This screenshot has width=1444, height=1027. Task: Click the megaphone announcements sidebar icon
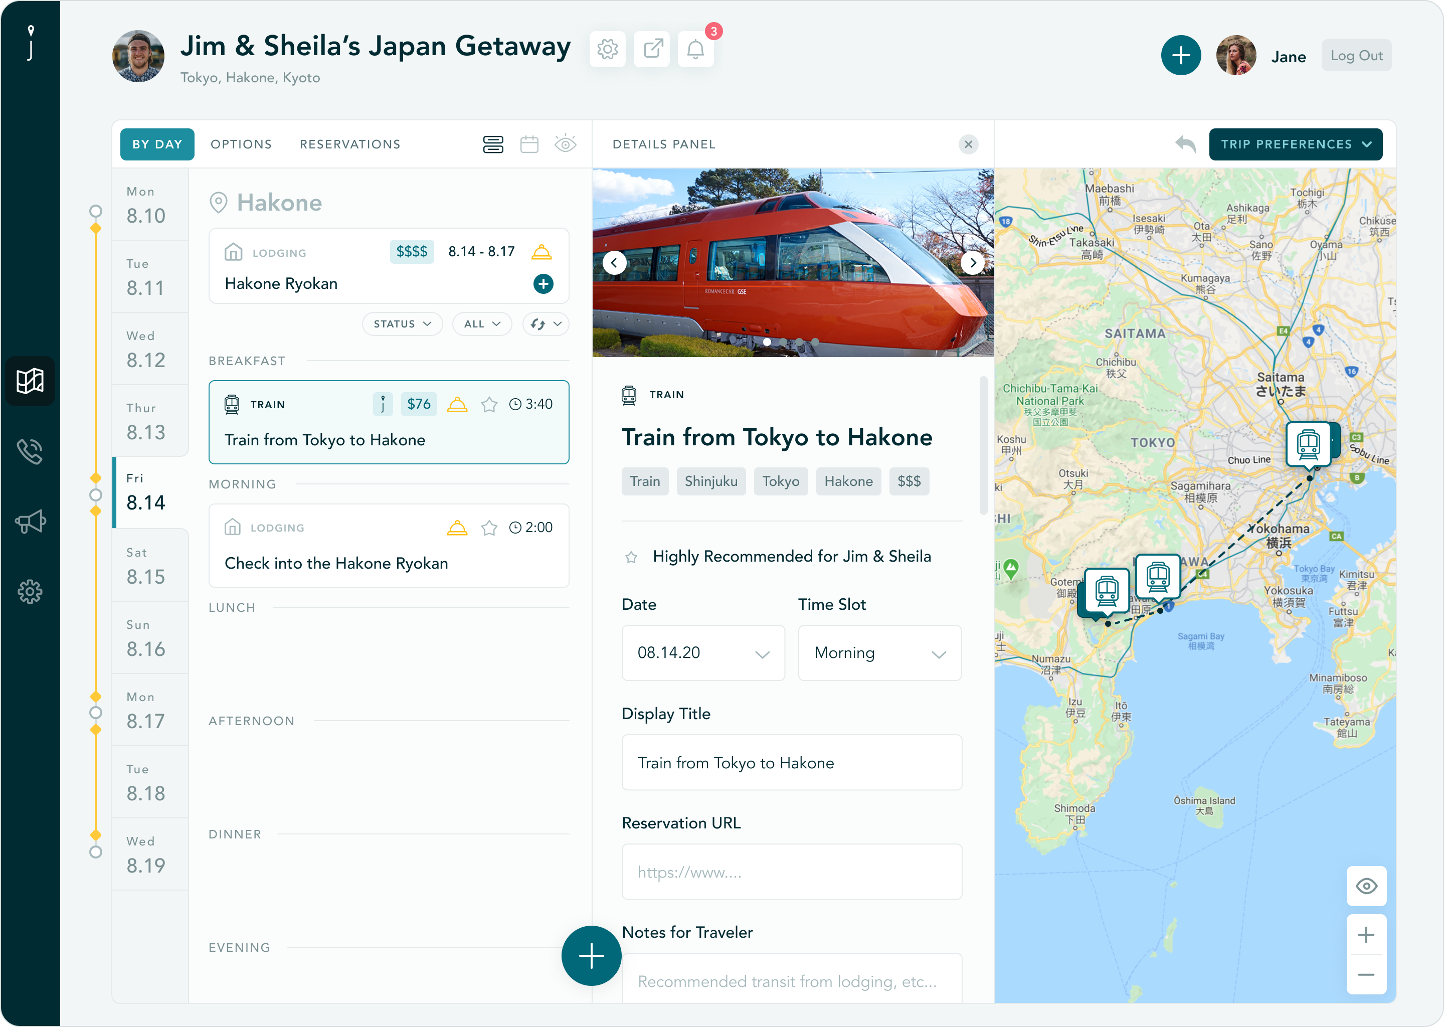click(x=30, y=522)
